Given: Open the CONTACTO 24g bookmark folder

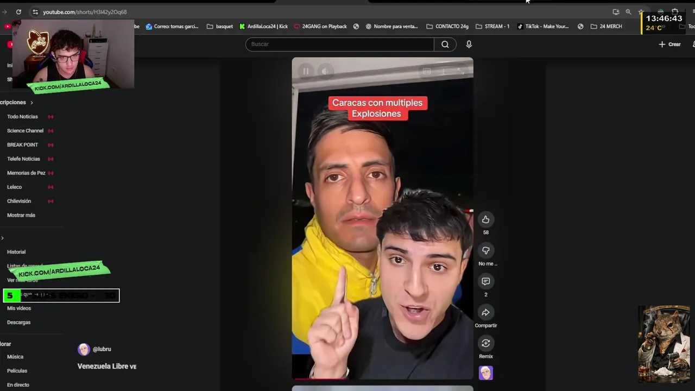Looking at the screenshot, I should tap(447, 26).
